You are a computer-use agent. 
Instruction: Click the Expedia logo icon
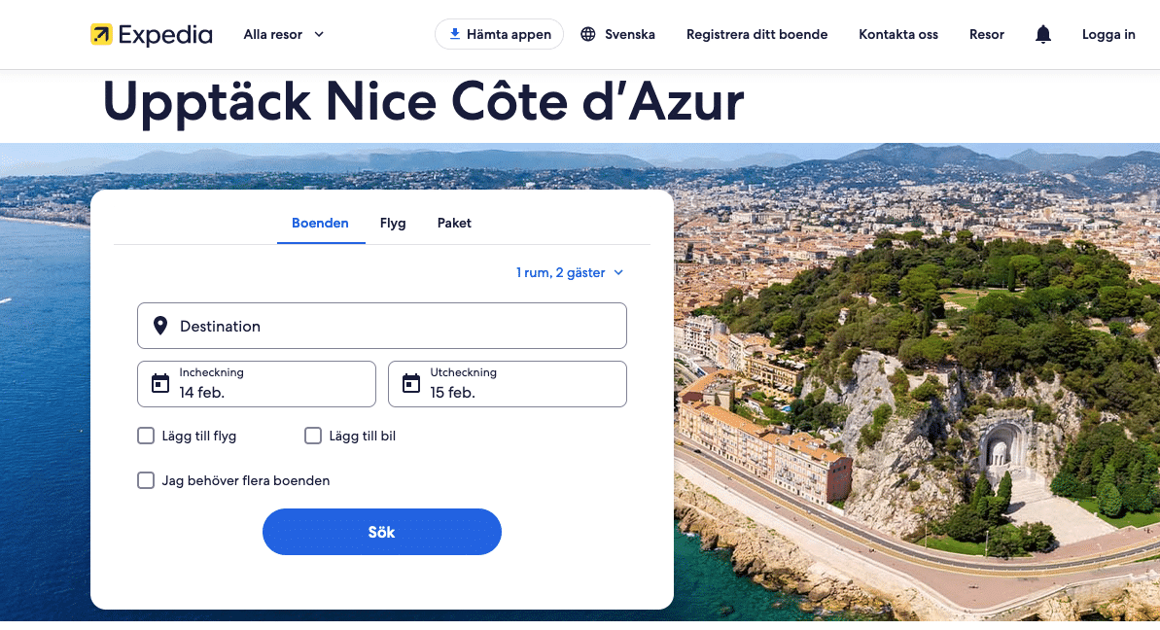(101, 35)
